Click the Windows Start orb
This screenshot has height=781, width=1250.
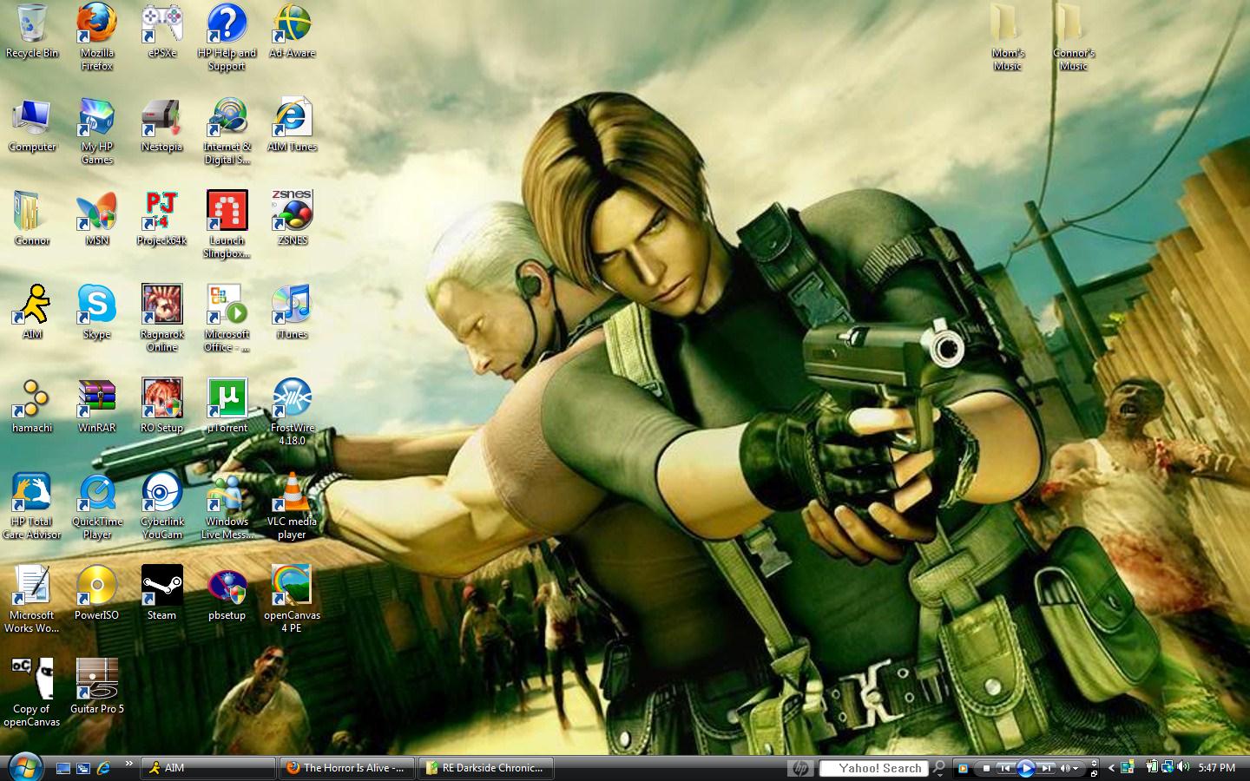(23, 767)
